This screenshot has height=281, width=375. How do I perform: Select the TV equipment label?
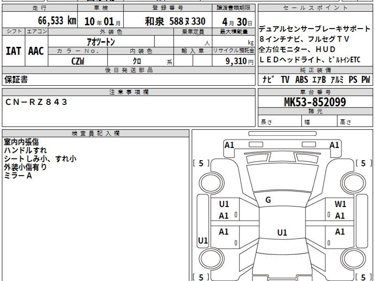click(x=285, y=80)
